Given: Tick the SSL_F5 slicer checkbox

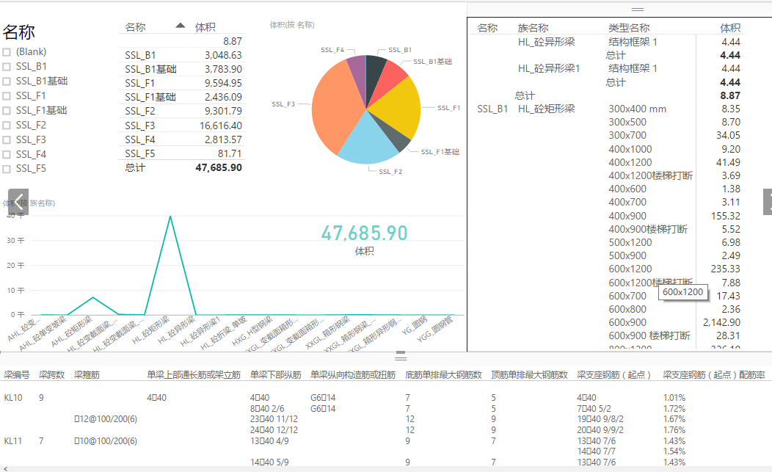Looking at the screenshot, I should point(7,169).
